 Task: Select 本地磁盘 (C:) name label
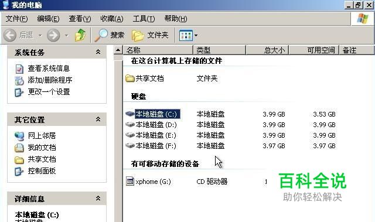point(158,114)
